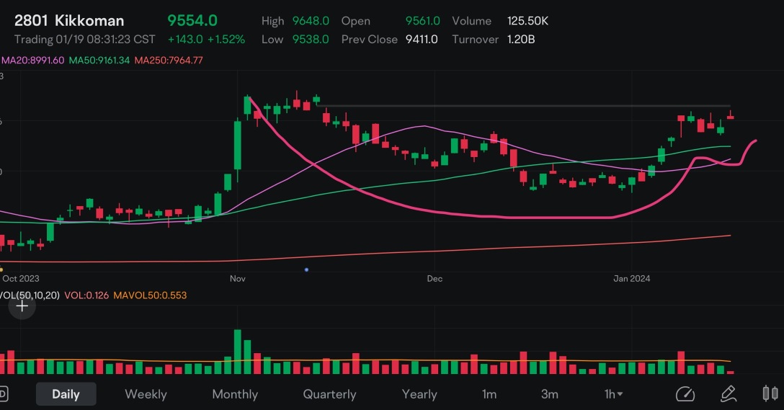
Task: Click the Prev Close value 9411.0
Action: click(x=422, y=40)
